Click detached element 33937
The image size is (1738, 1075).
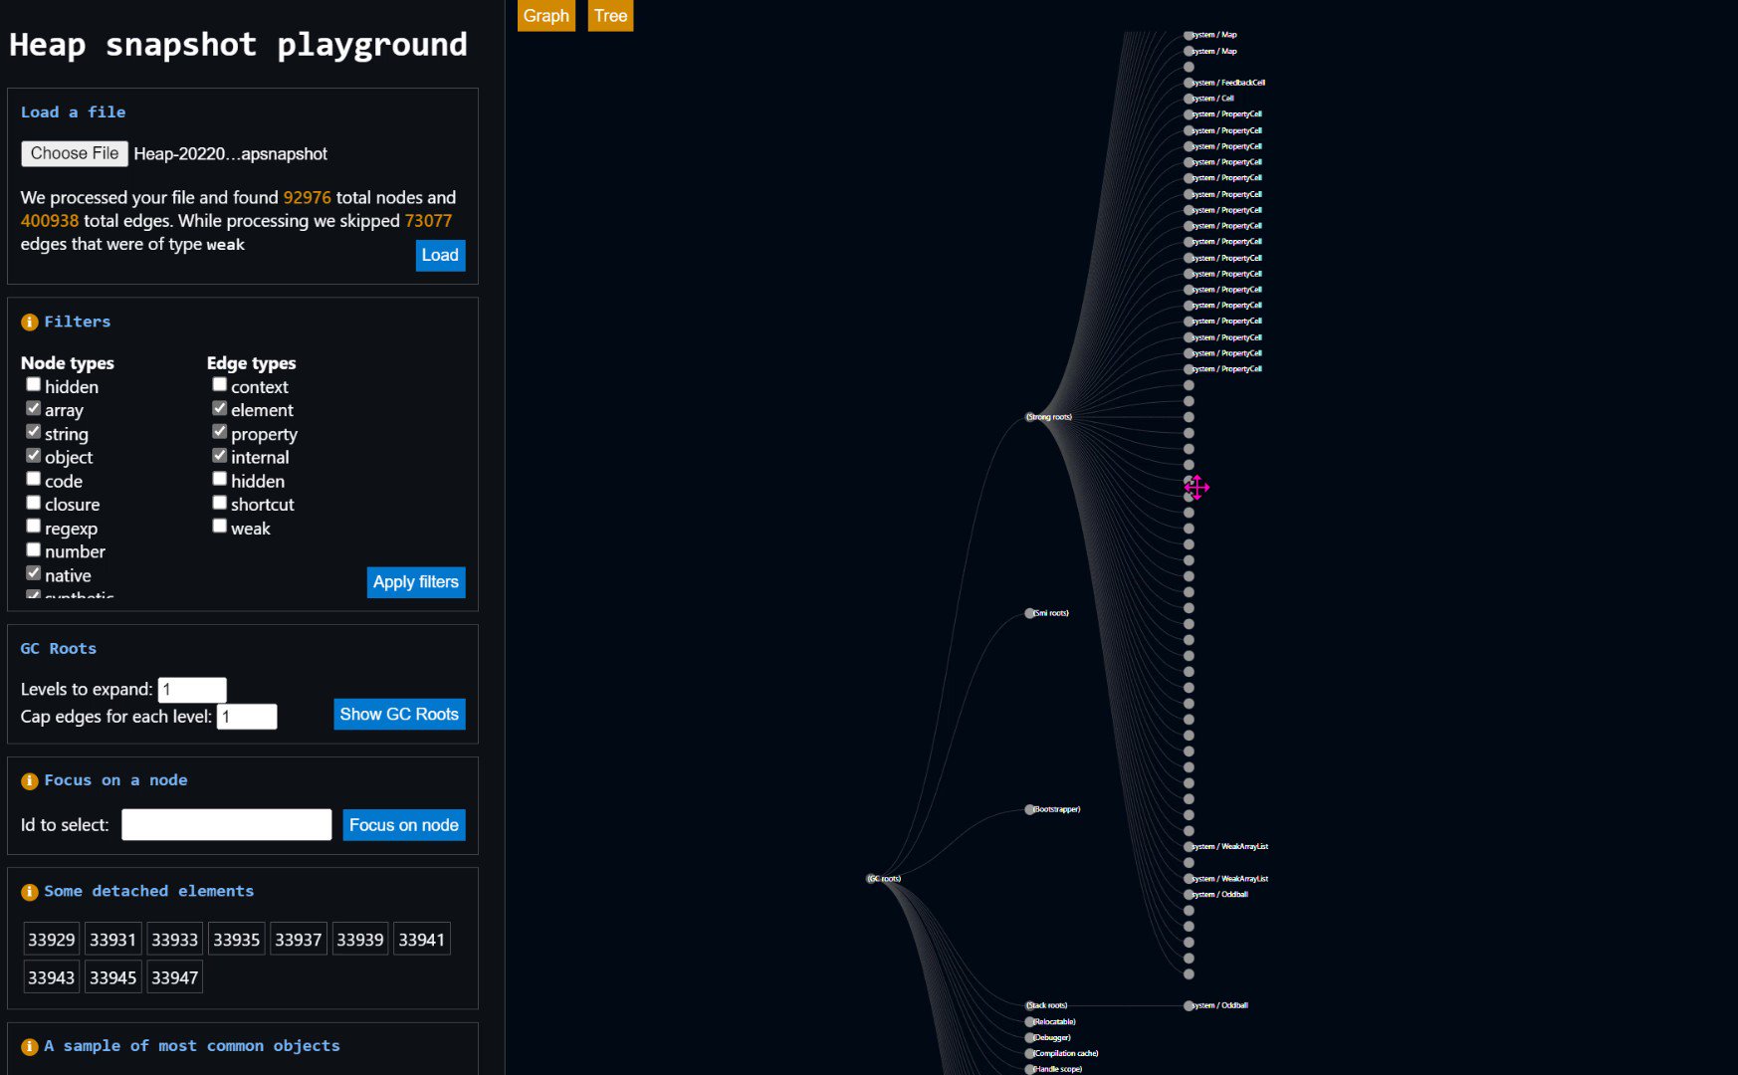[x=298, y=938]
